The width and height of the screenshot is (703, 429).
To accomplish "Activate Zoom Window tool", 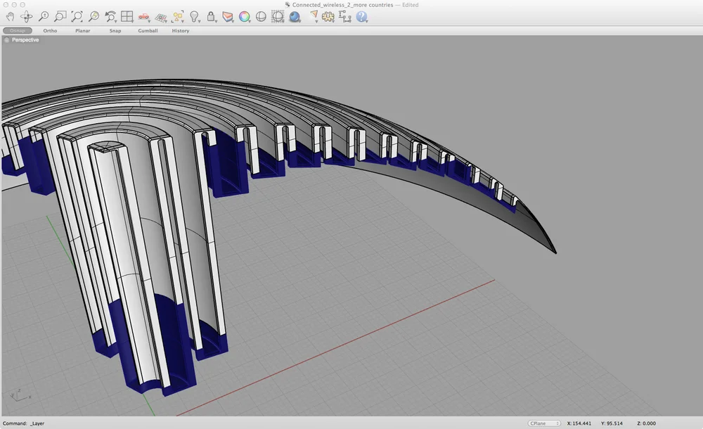I will [60, 16].
